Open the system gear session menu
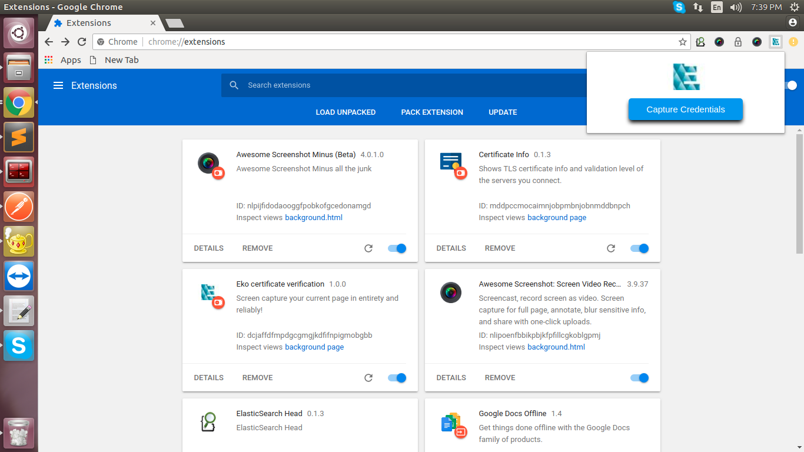Viewport: 804px width, 452px height. tap(795, 7)
